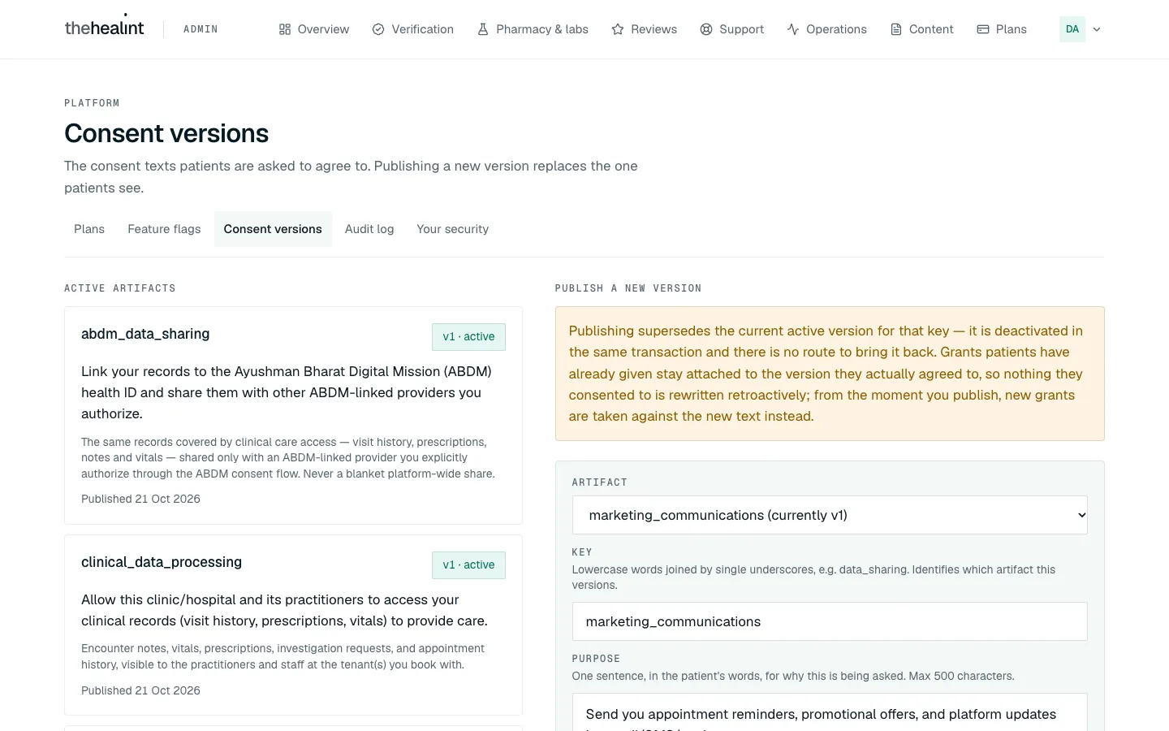Click the Content document icon

click(x=896, y=29)
